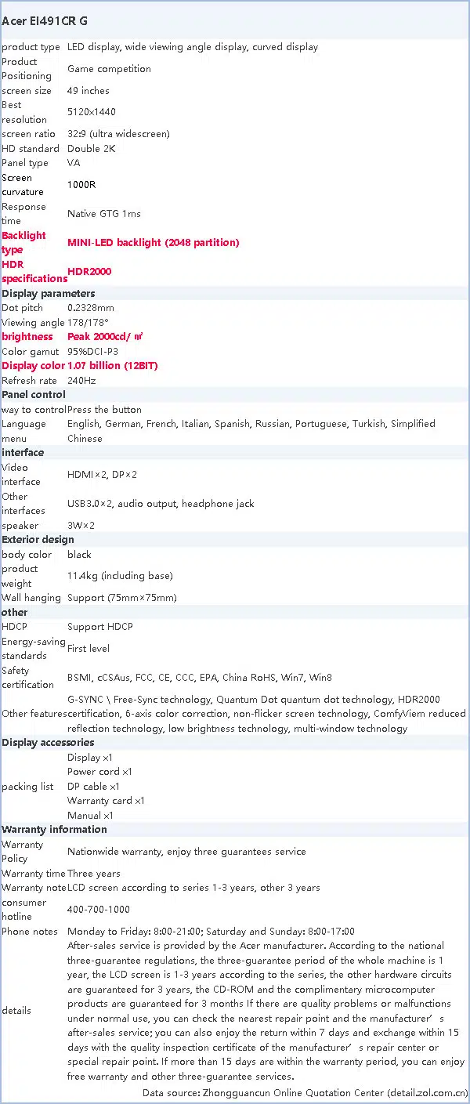Click the 'G-SYNC \ Free-Sync technology' features text
This screenshot has width=470, height=1104.
(266, 714)
